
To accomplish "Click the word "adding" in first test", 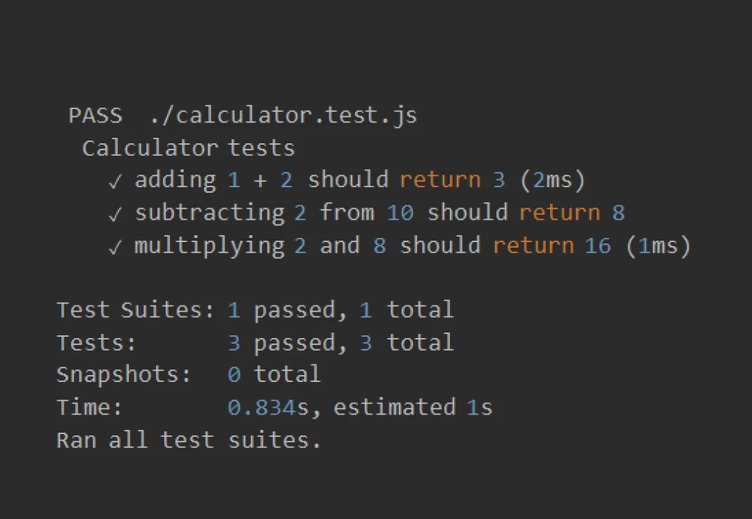I will (175, 180).
